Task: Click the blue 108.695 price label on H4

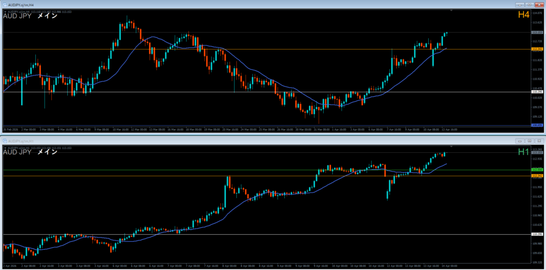Action: coord(537,125)
